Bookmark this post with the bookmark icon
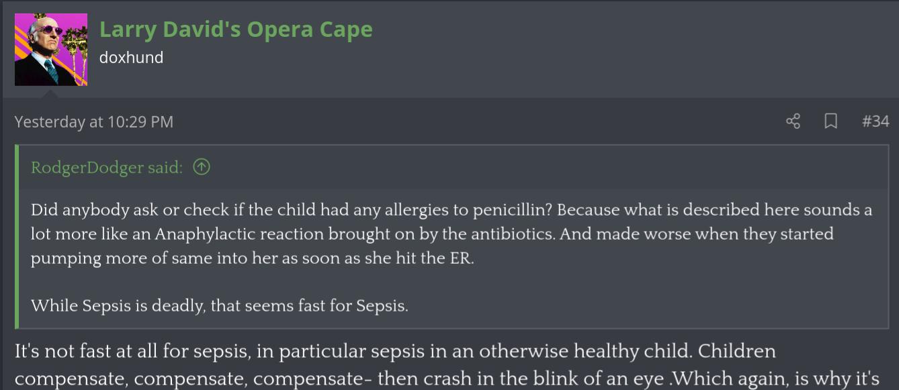 point(830,121)
